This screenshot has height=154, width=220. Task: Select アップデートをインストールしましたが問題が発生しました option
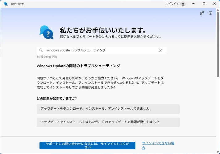(108, 122)
